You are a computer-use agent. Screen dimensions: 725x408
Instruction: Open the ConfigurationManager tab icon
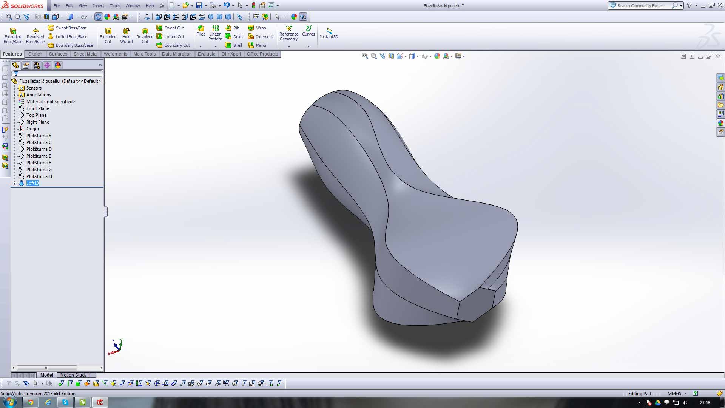(37, 65)
